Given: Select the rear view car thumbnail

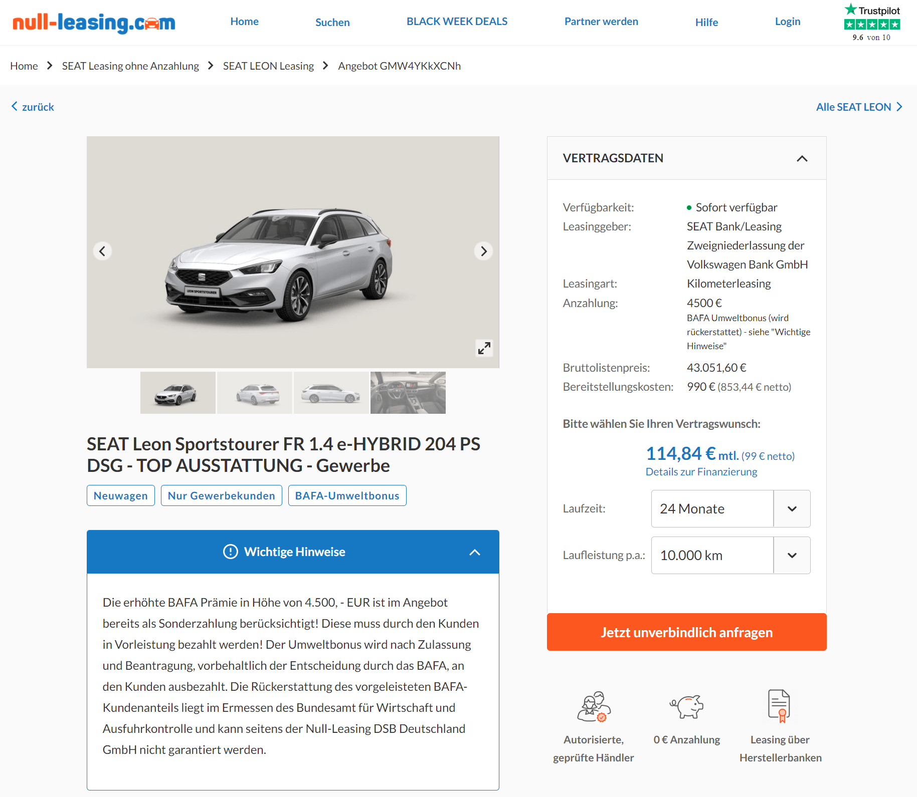Looking at the screenshot, I should [x=255, y=393].
